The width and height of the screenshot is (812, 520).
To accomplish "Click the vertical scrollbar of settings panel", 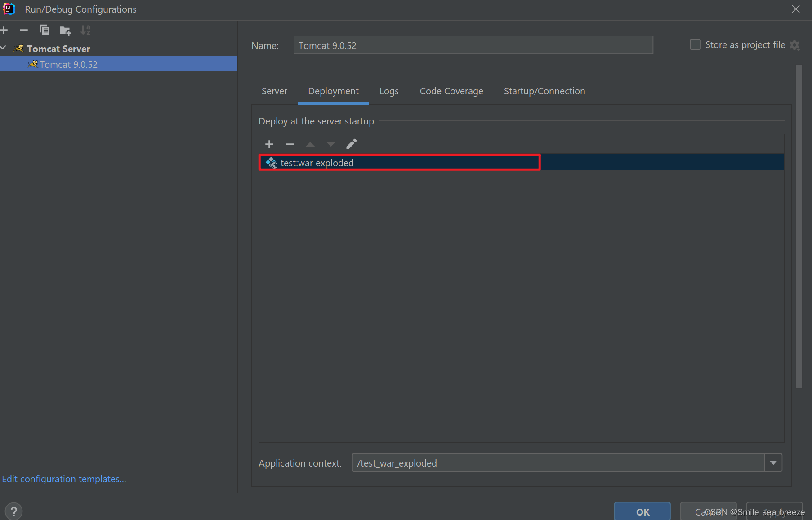I will [x=799, y=226].
